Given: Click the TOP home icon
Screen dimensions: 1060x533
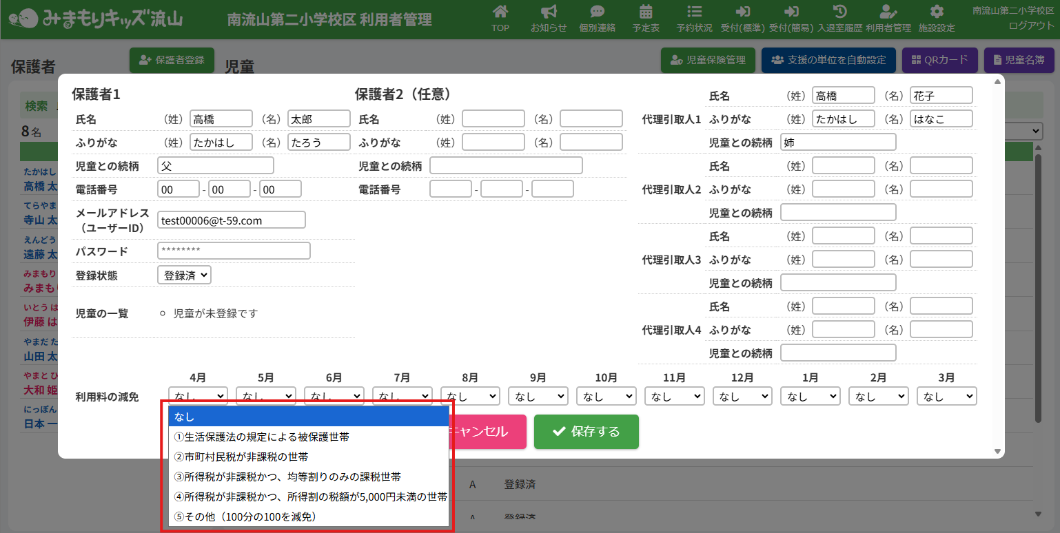Looking at the screenshot, I should [x=500, y=12].
